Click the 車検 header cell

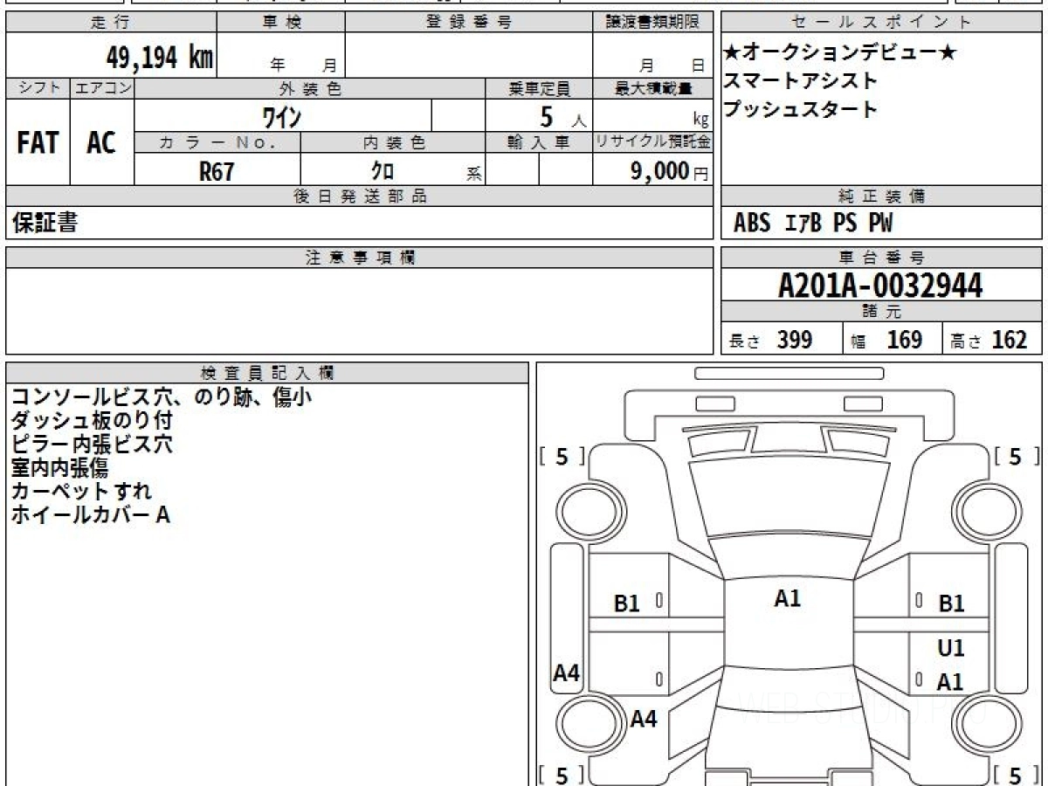coord(281,23)
